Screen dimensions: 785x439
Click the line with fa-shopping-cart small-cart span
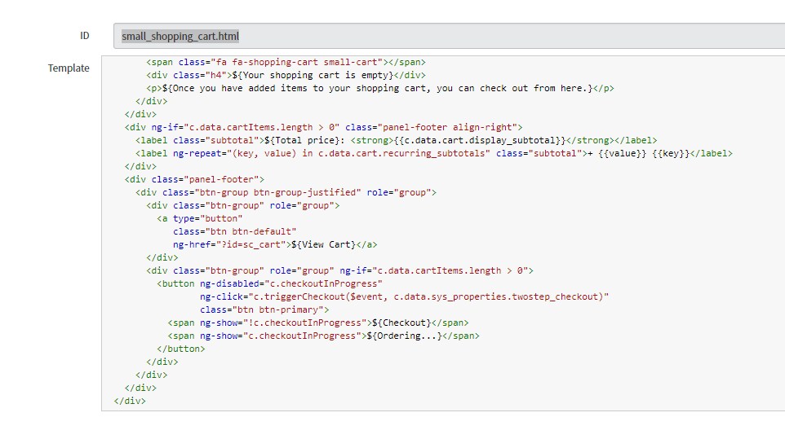point(286,63)
